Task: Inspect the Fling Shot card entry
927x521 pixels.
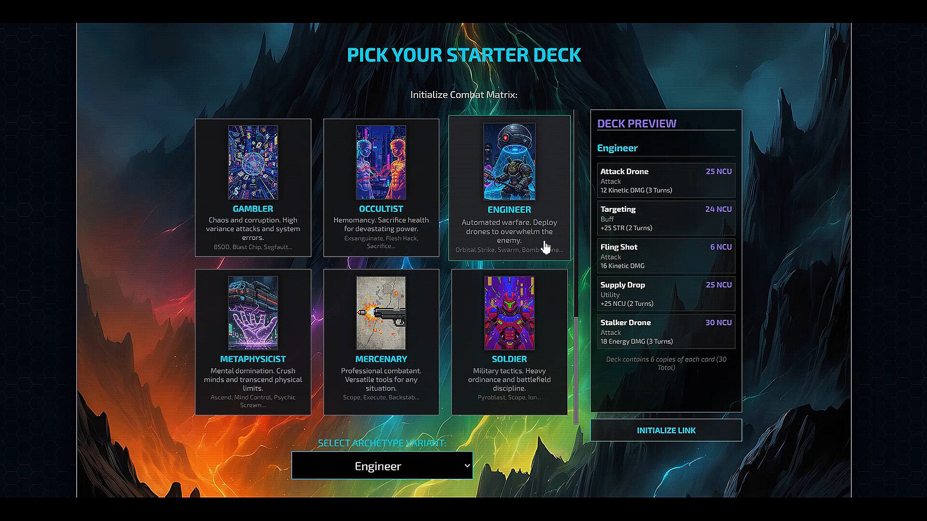Action: tap(666, 256)
